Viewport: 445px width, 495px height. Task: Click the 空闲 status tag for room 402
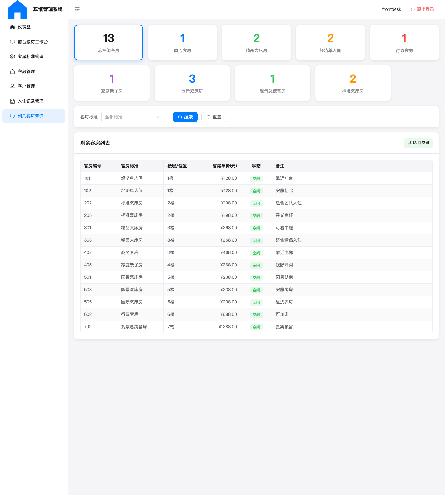click(256, 253)
